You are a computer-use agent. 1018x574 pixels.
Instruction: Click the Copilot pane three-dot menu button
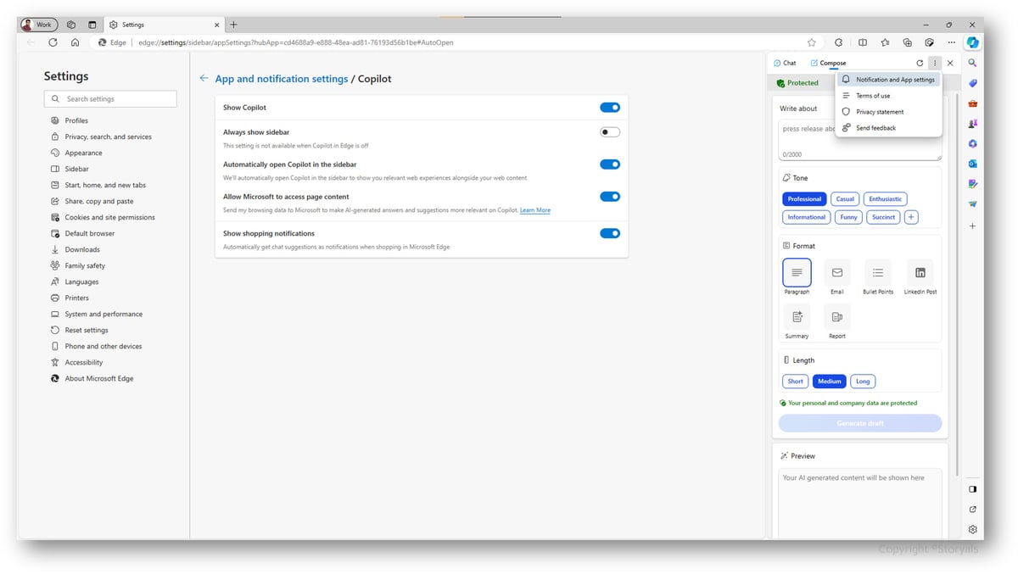tap(934, 63)
